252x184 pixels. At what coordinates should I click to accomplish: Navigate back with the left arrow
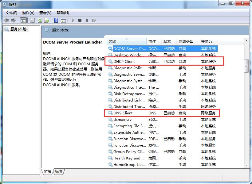[6, 20]
